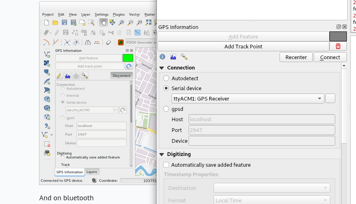Select the Zoom Out magnifier tool

130,22
